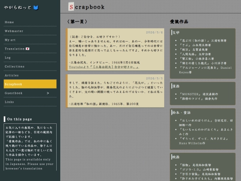This screenshot has width=241, height=181.
Task: Click the 三島由紀夫 interview citation line
Action: click(x=104, y=63)
